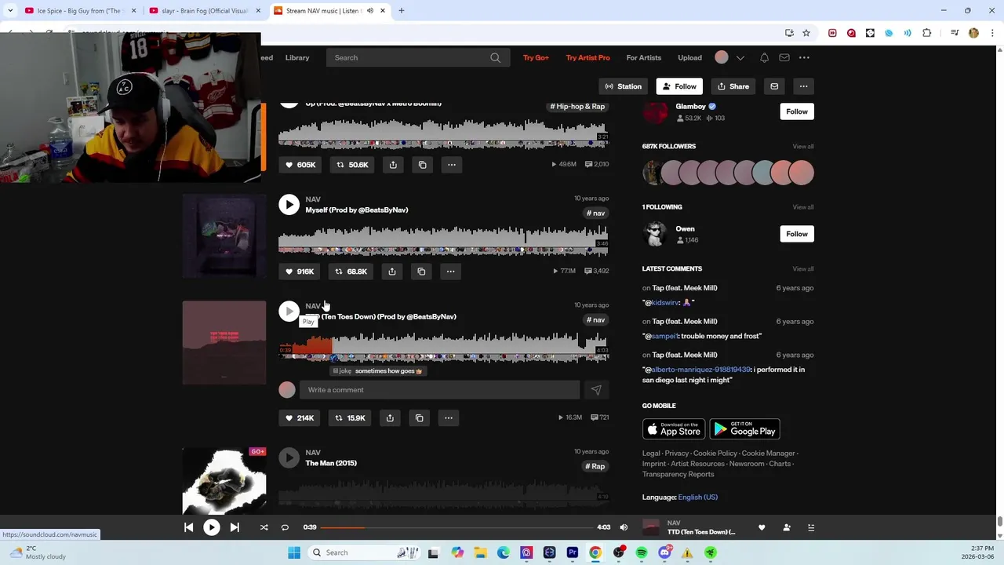Toggle shuffle in player bar
The image size is (1004, 565).
pos(264,527)
